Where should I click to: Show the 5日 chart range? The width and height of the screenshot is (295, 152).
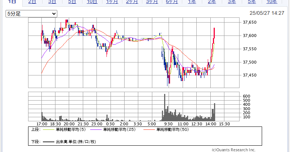pos(72,2)
